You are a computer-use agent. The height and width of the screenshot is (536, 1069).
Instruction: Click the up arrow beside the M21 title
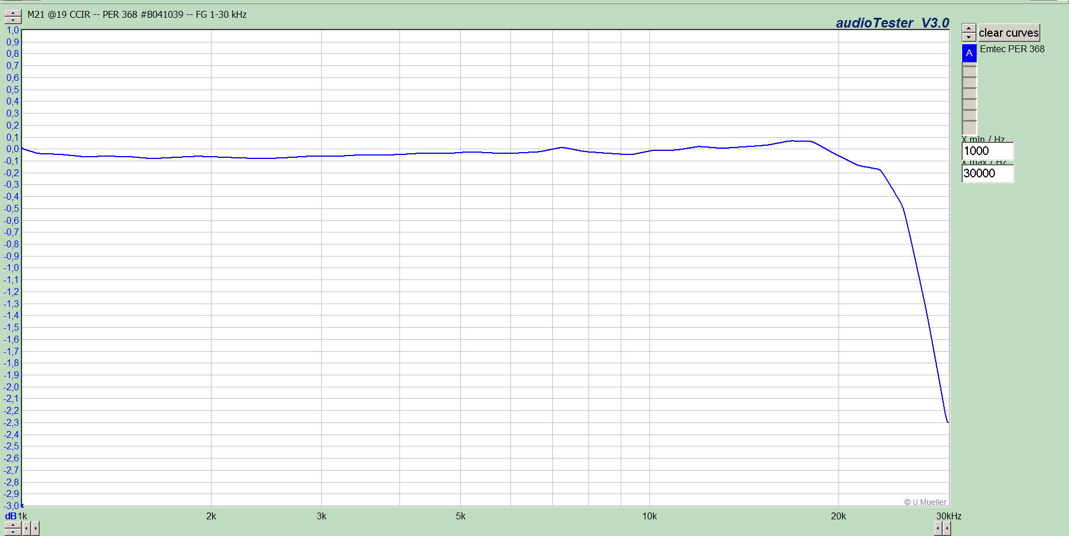(x=13, y=13)
